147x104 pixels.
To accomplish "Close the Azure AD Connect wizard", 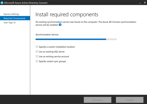I will 145,3.
